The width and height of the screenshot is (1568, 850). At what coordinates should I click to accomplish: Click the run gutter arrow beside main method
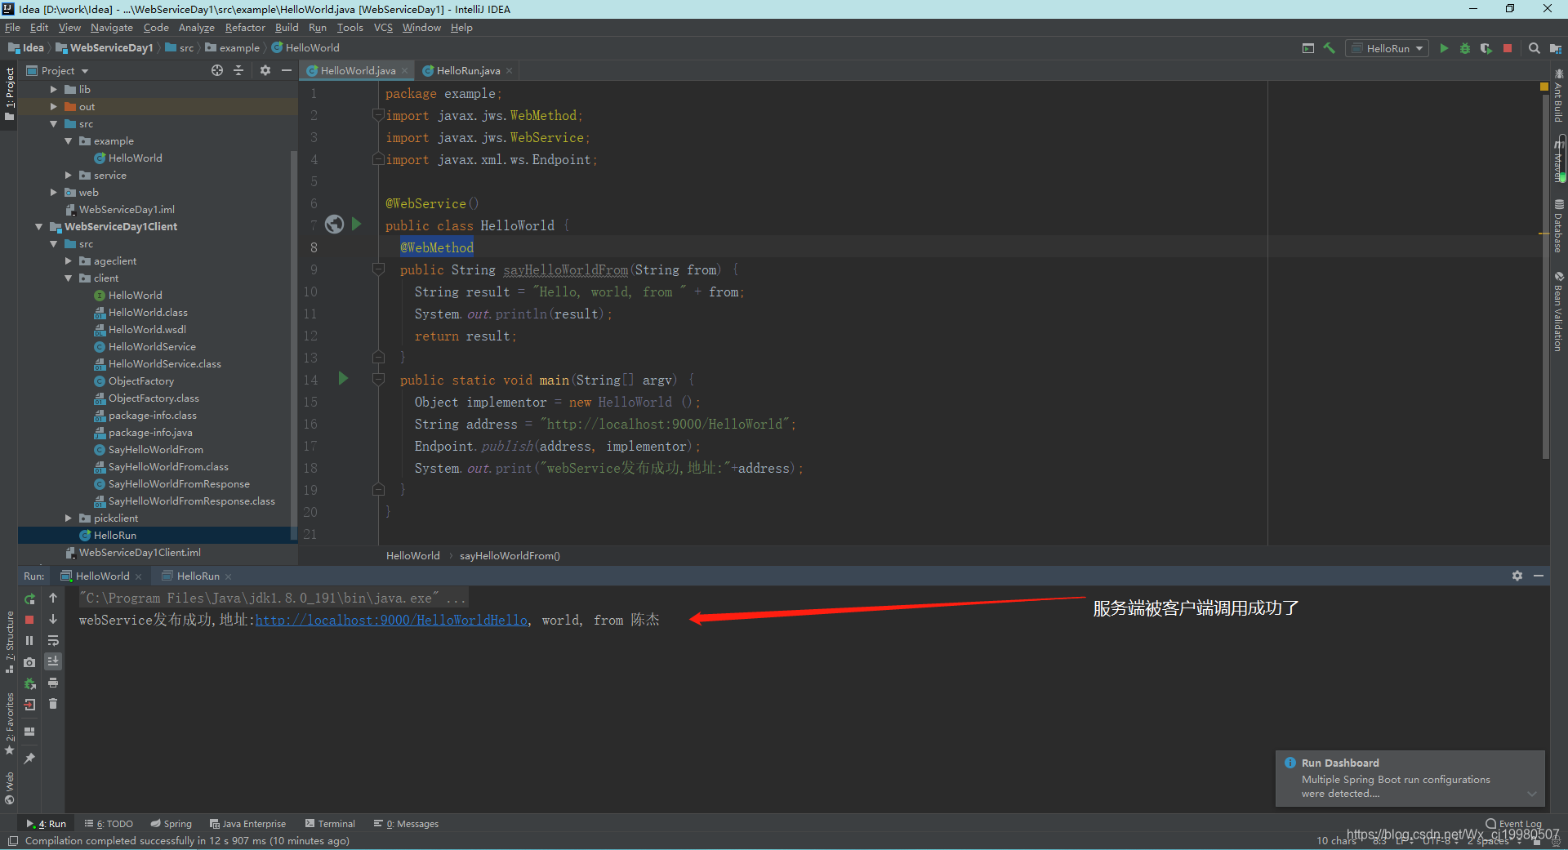click(343, 378)
